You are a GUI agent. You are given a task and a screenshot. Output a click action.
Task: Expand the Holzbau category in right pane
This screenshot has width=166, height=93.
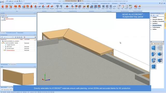click(151, 29)
